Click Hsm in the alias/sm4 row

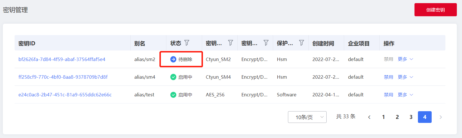tap(282, 77)
